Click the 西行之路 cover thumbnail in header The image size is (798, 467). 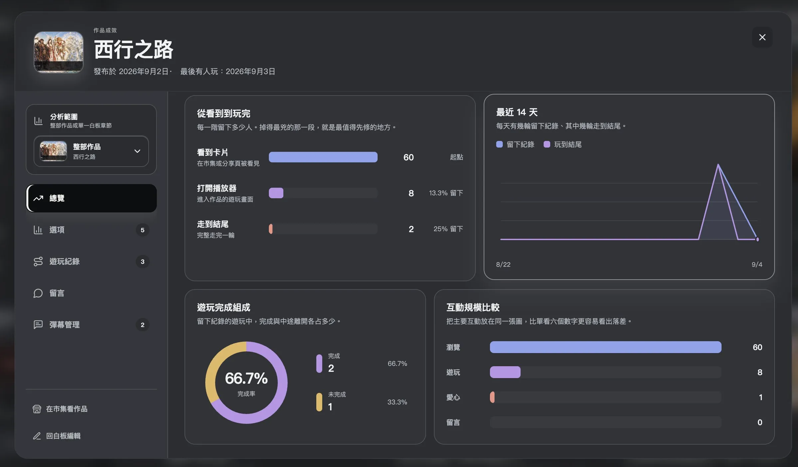pos(59,52)
